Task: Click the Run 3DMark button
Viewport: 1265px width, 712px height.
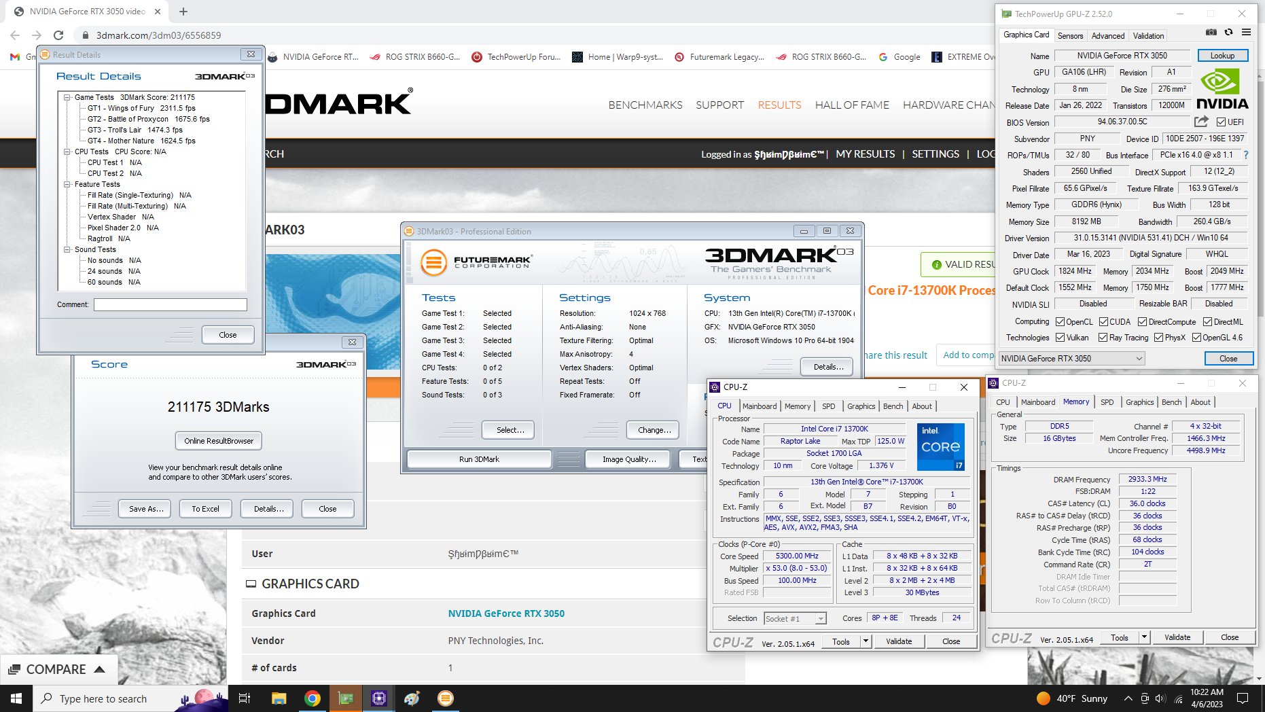Action: 479,459
